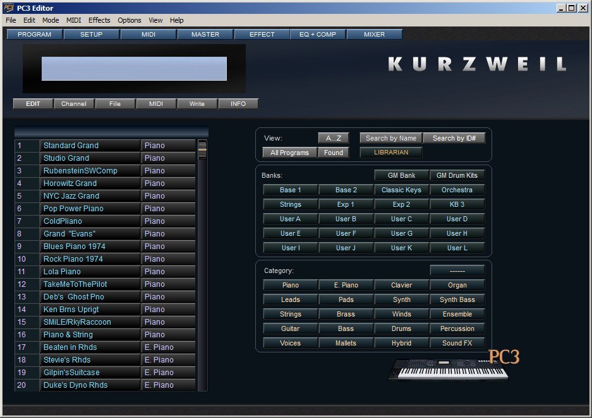The height and width of the screenshot is (418, 592).
Task: Click the MIDI button under the display
Action: (155, 103)
